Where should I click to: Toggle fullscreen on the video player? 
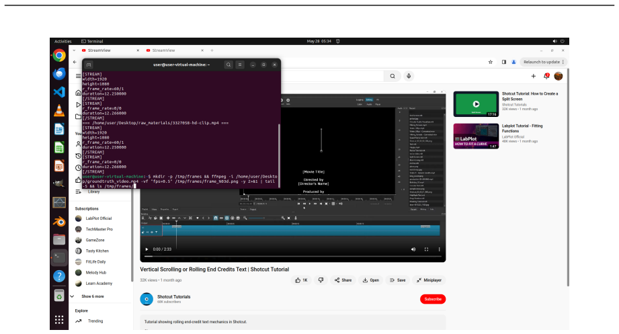point(426,249)
